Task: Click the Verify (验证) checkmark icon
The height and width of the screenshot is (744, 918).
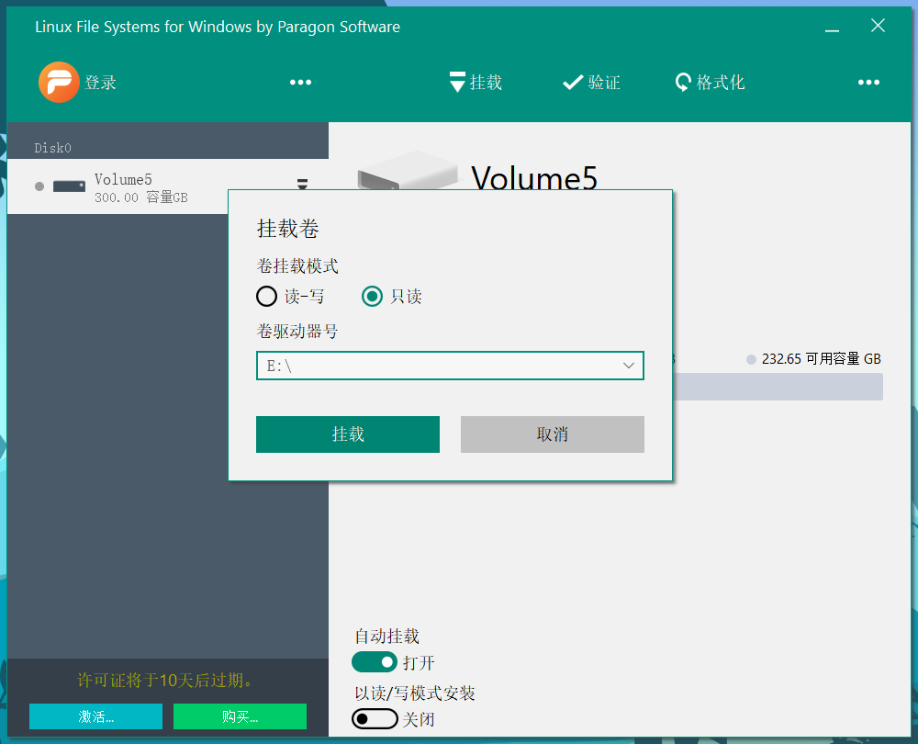Action: [573, 83]
